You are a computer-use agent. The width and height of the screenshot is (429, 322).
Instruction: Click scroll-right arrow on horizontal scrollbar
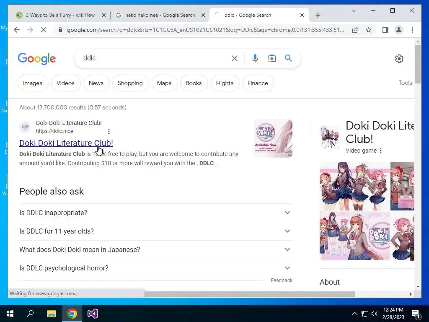(411, 294)
